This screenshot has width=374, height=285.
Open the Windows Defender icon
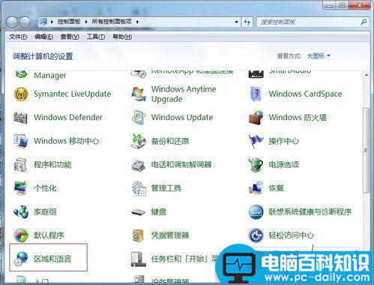20,118
